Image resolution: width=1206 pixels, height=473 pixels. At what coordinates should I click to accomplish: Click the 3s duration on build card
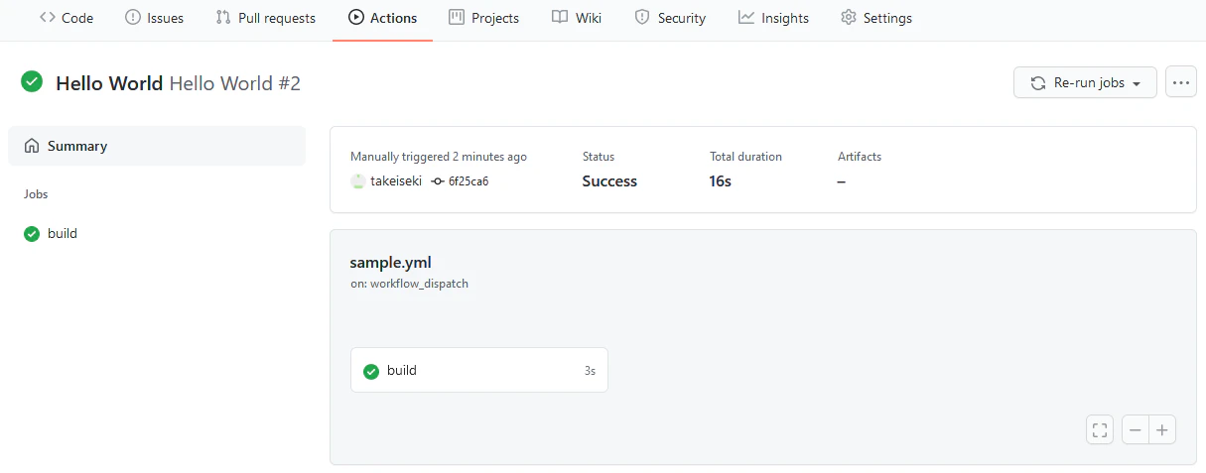(590, 371)
